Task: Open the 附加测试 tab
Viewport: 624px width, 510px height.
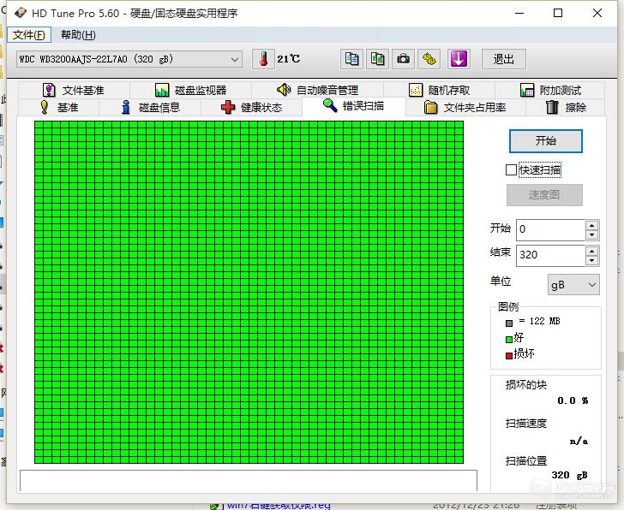Action: (551, 90)
